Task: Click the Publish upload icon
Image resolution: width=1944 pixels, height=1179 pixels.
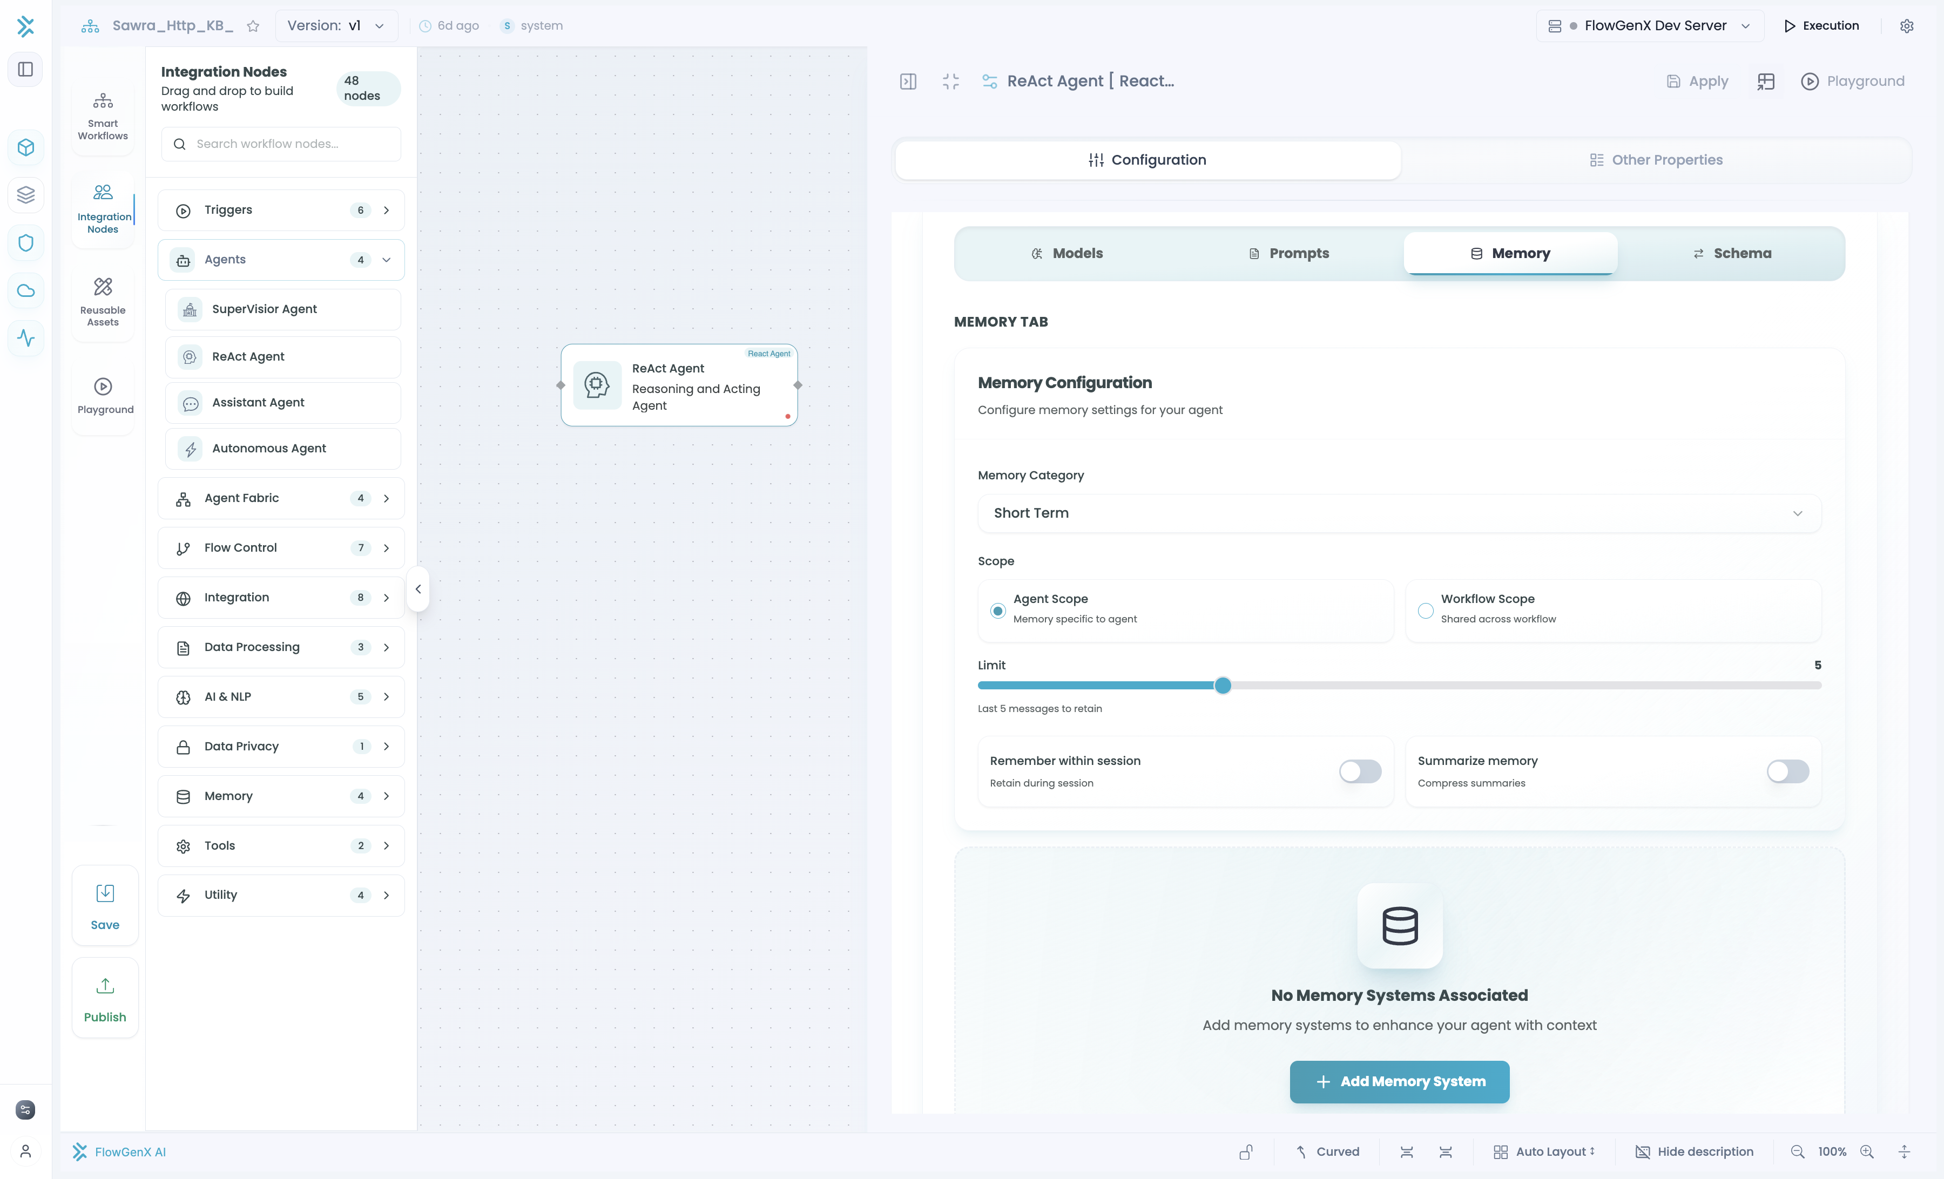Action: [105, 986]
